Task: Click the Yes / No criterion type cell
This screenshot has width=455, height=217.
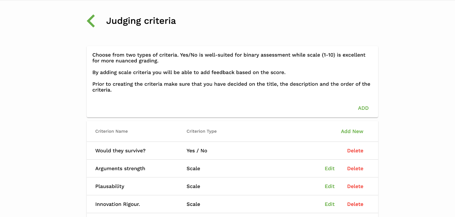Action: (x=197, y=151)
